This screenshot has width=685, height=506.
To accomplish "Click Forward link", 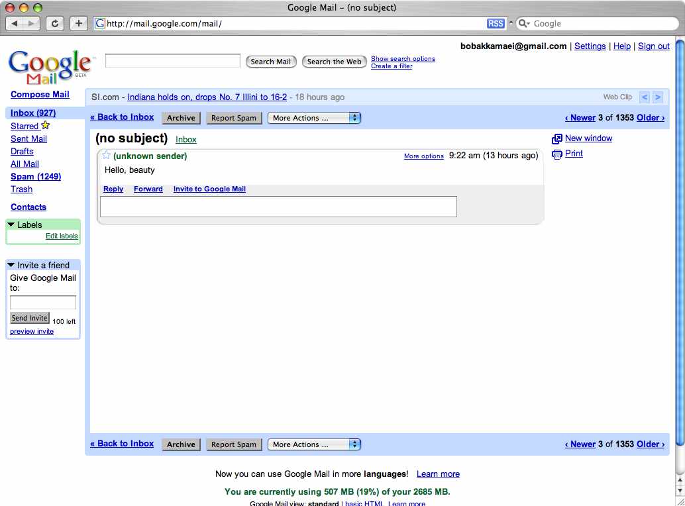I will pos(148,189).
